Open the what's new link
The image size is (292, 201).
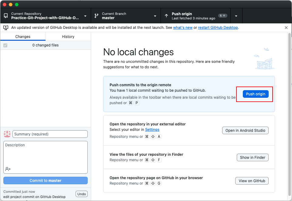point(183,28)
